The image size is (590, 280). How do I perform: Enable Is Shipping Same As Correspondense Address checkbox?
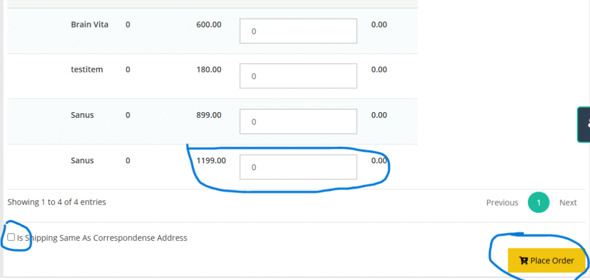tap(12, 237)
